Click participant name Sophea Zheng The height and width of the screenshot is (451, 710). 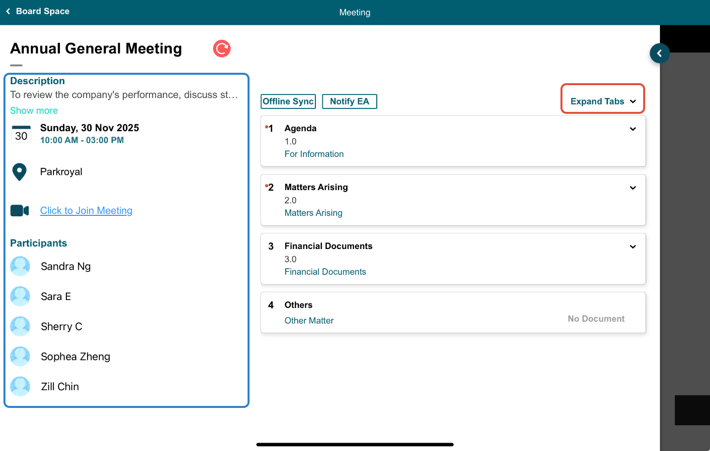(x=76, y=356)
